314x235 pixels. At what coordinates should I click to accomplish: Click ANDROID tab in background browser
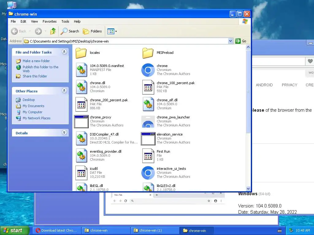click(264, 85)
